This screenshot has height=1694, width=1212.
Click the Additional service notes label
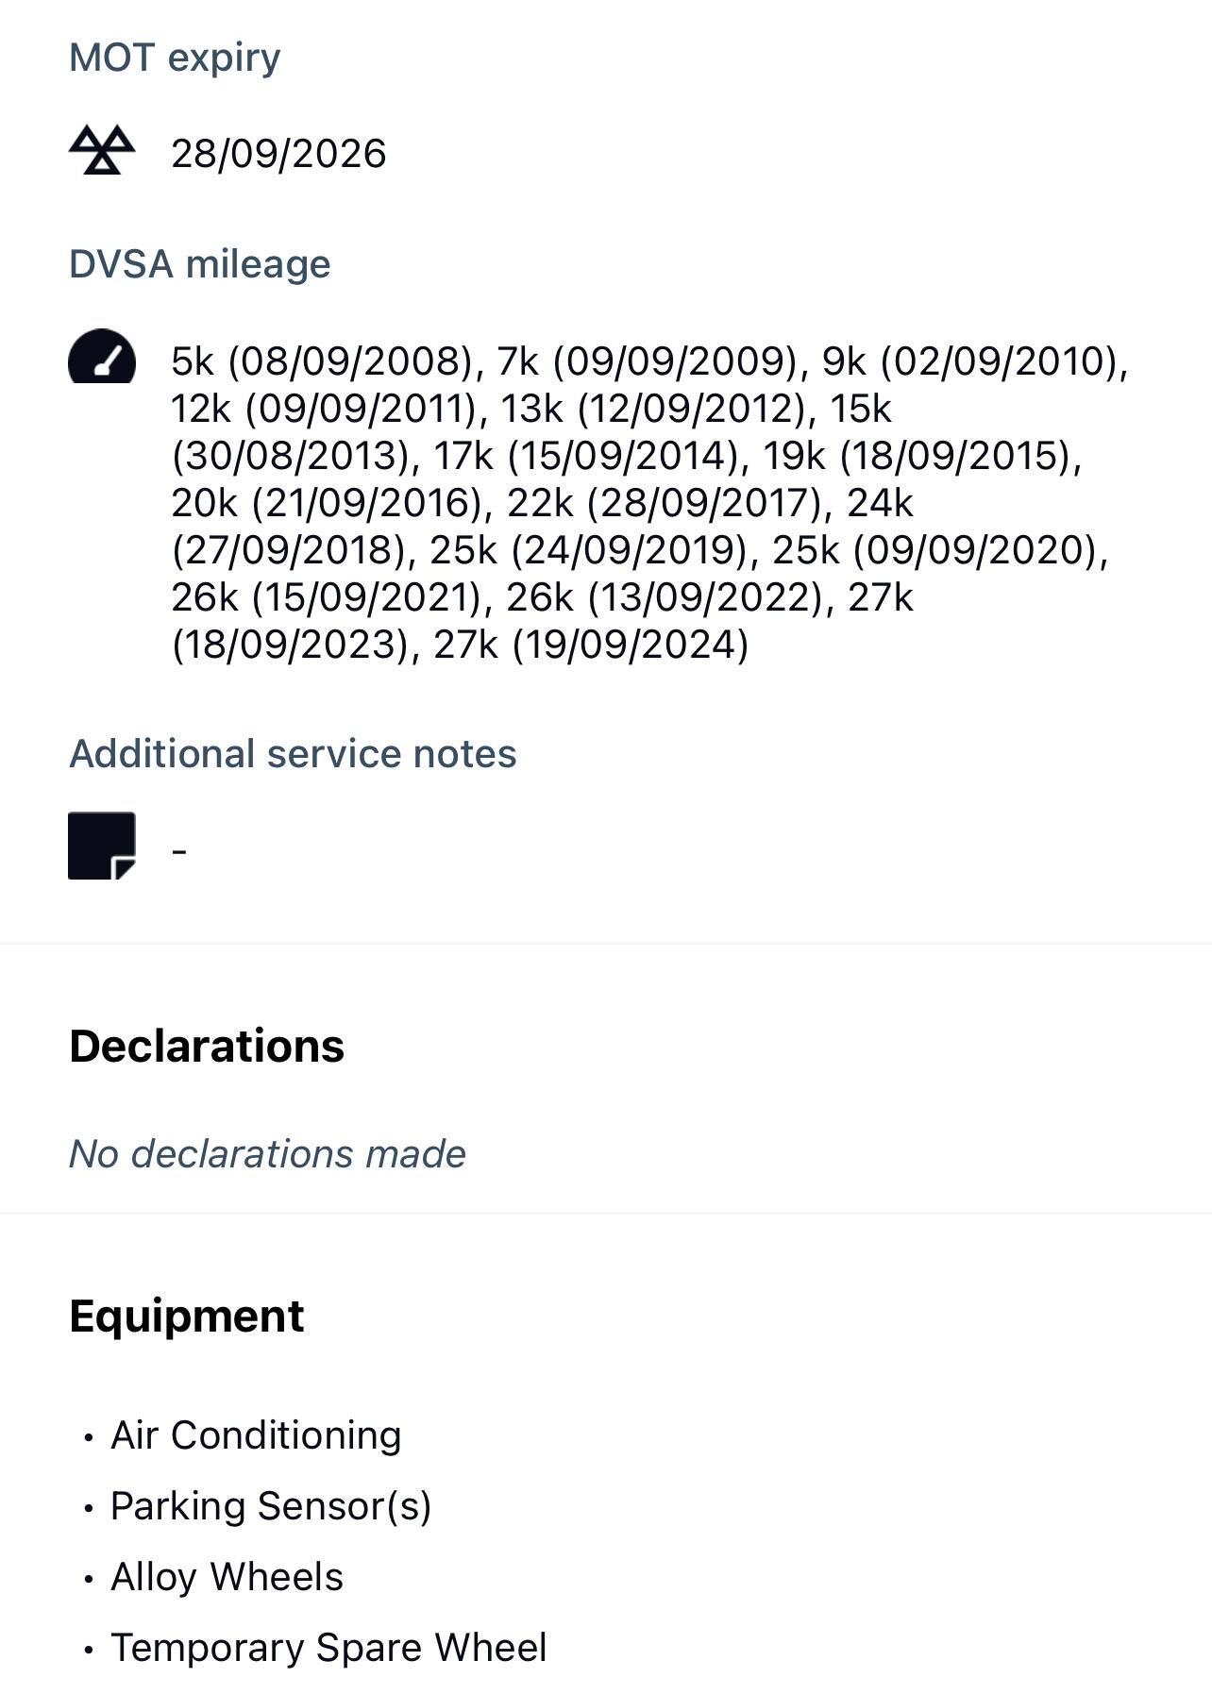(x=293, y=754)
